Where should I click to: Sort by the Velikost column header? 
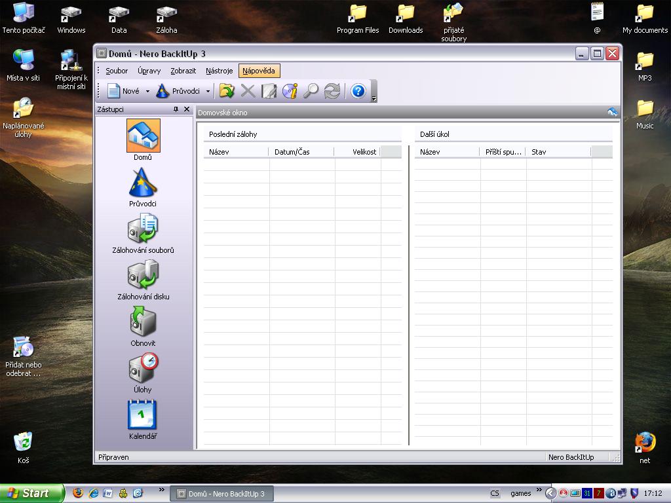pyautogui.click(x=357, y=152)
